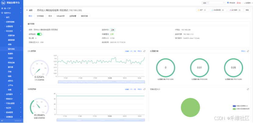Click the 统一门户 sidebar icon

tap(2, 8)
